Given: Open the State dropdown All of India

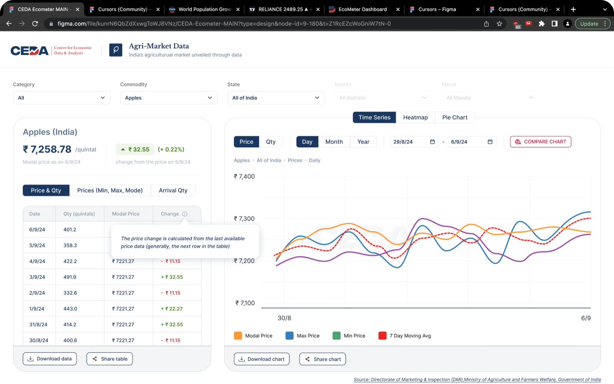Looking at the screenshot, I should [x=276, y=98].
